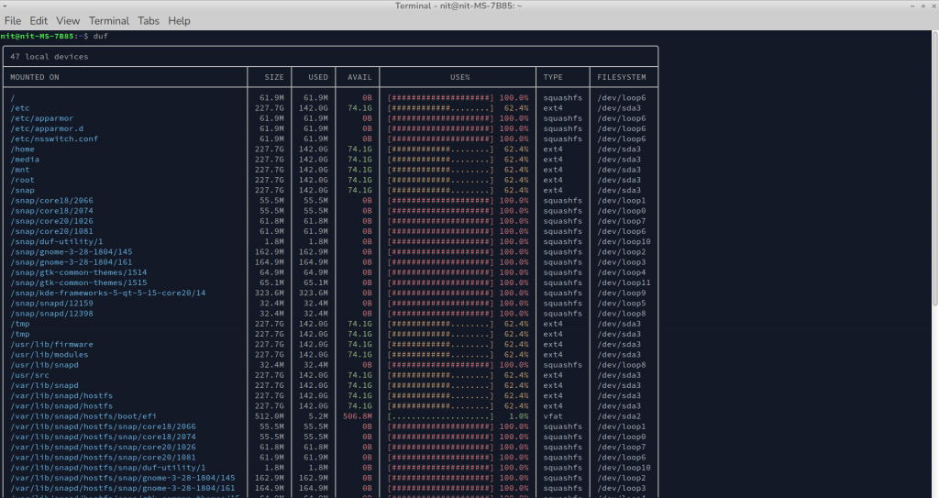The height and width of the screenshot is (498, 939).
Task: Click the /dev/loop5 filesystem entry
Action: coord(622,304)
